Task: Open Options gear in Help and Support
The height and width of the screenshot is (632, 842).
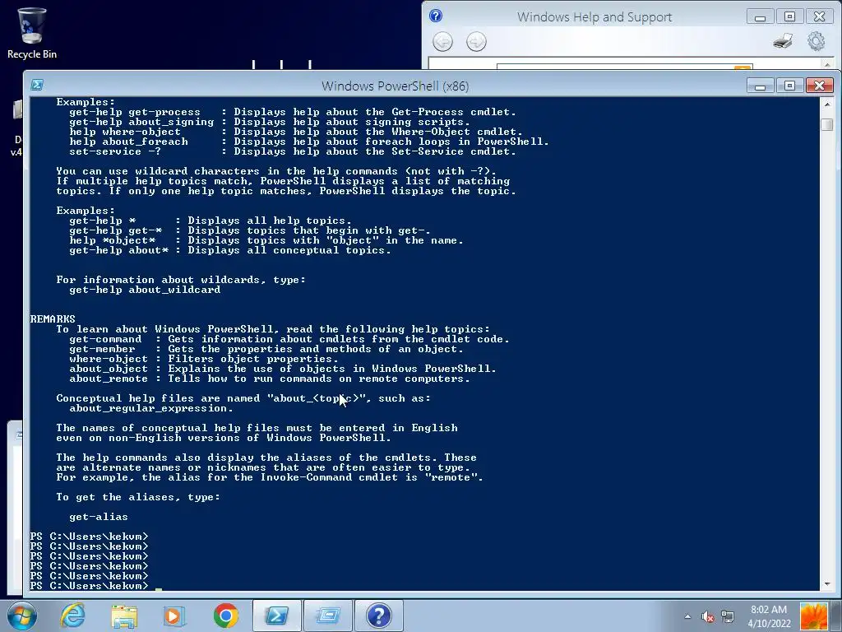Action: (817, 41)
